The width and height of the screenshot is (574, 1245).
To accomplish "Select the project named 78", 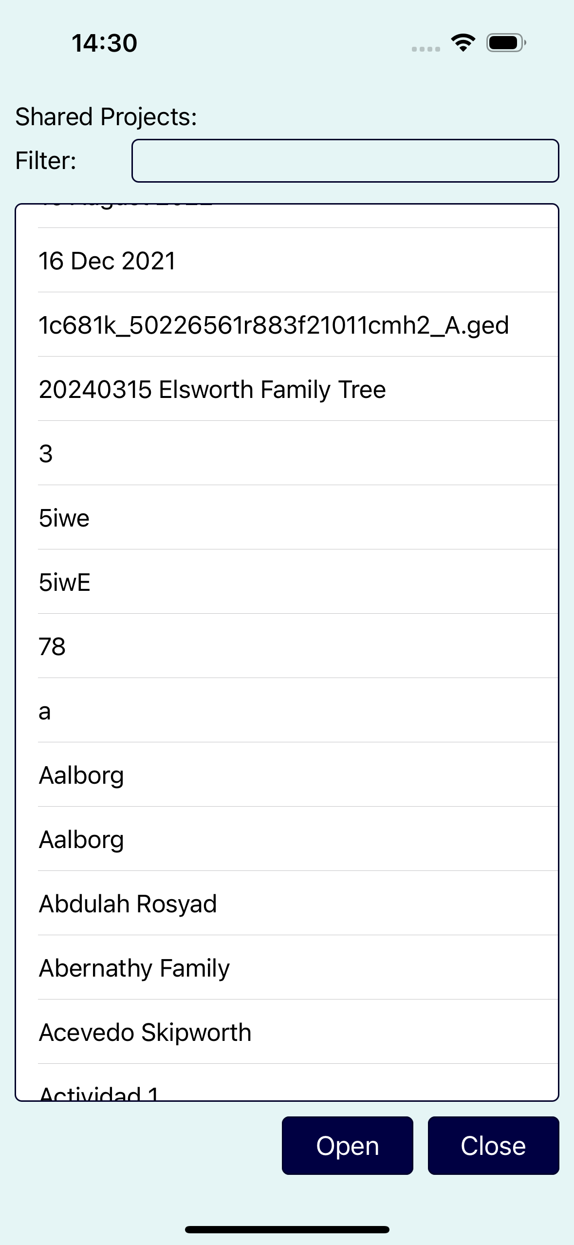I will click(x=298, y=646).
